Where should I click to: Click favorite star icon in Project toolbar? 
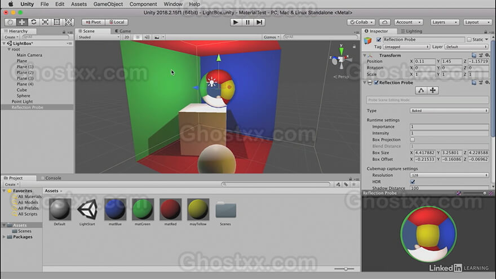pyautogui.click(x=354, y=184)
